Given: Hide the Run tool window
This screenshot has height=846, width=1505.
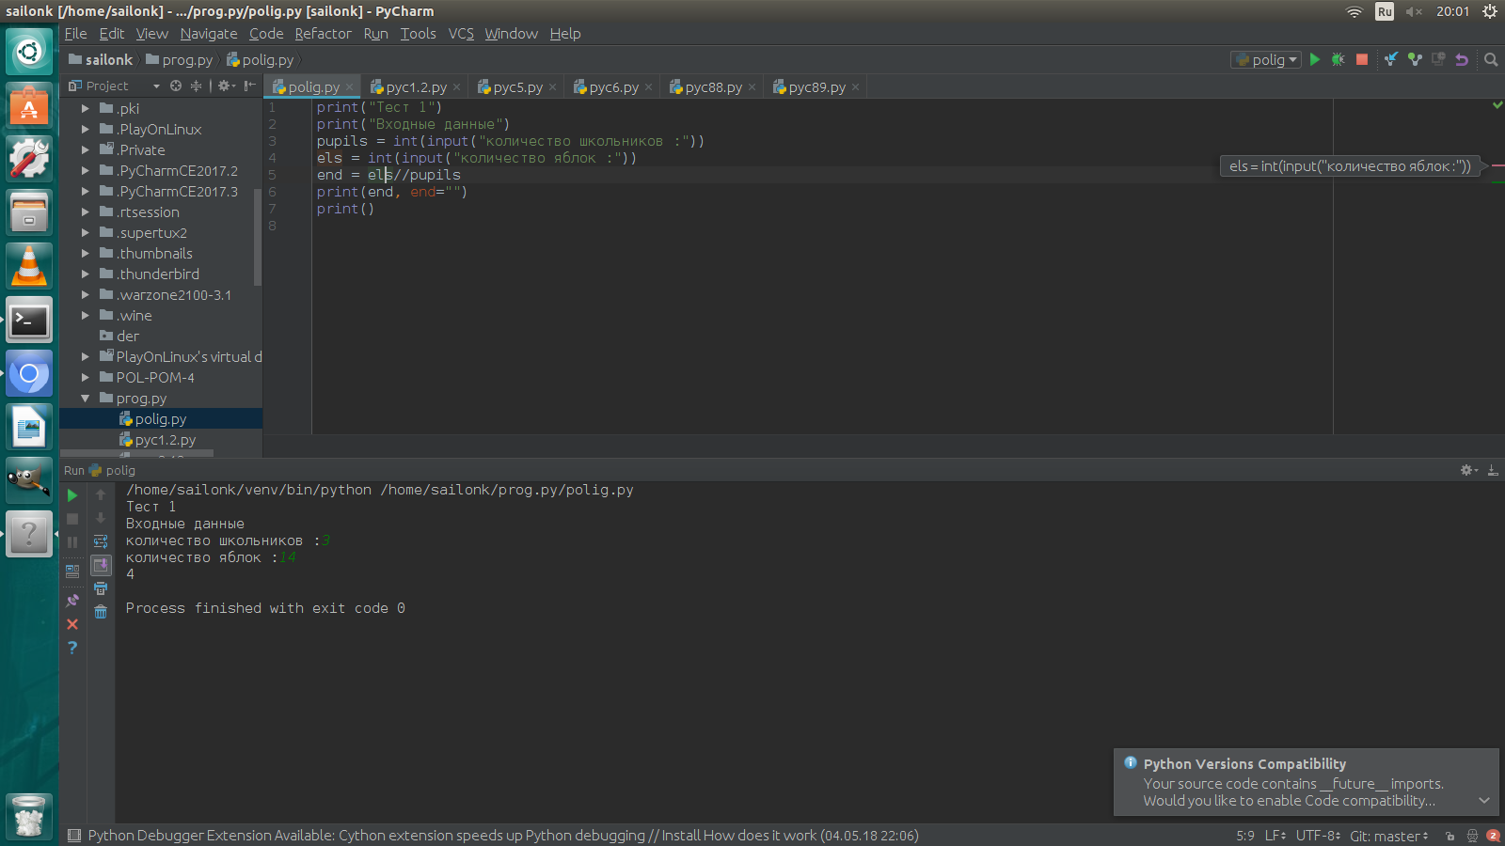Looking at the screenshot, I should pos(1493,470).
